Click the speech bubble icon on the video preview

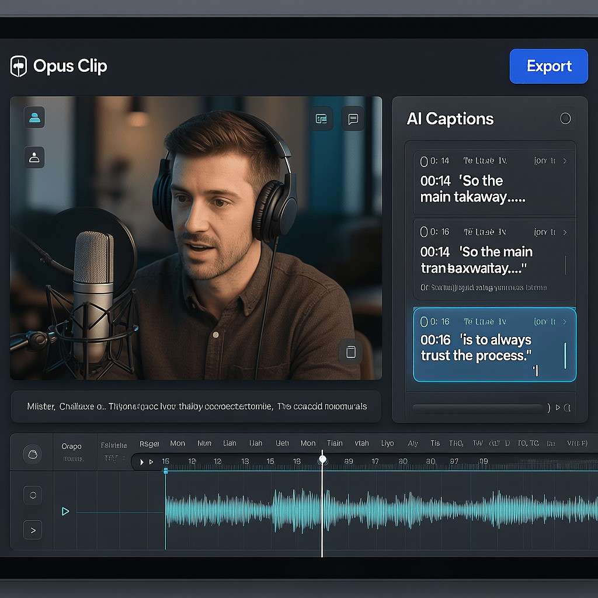coord(353,119)
